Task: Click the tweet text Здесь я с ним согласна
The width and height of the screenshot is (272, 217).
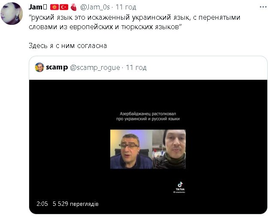Action: pos(68,46)
